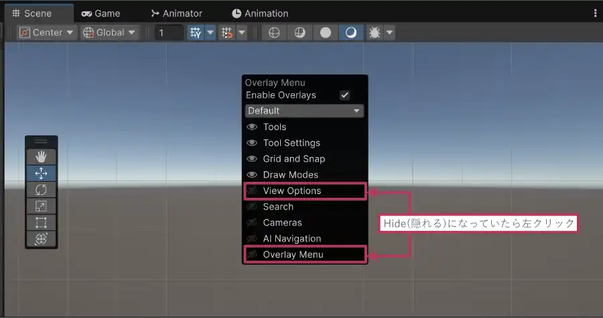
Task: Click the grid snap value field
Action: 168,32
